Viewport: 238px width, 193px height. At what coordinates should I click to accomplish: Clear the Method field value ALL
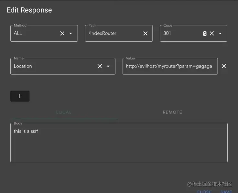click(x=62, y=33)
